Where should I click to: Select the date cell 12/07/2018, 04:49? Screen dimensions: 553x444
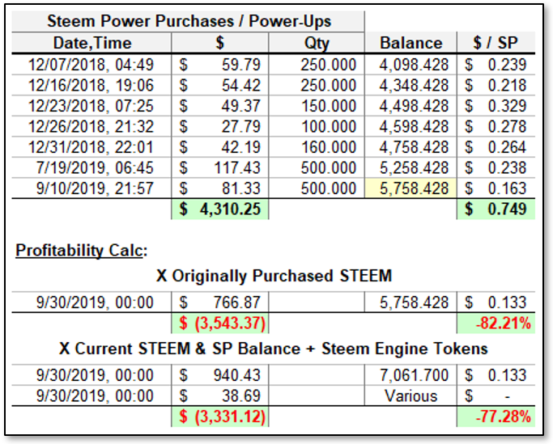click(x=91, y=65)
